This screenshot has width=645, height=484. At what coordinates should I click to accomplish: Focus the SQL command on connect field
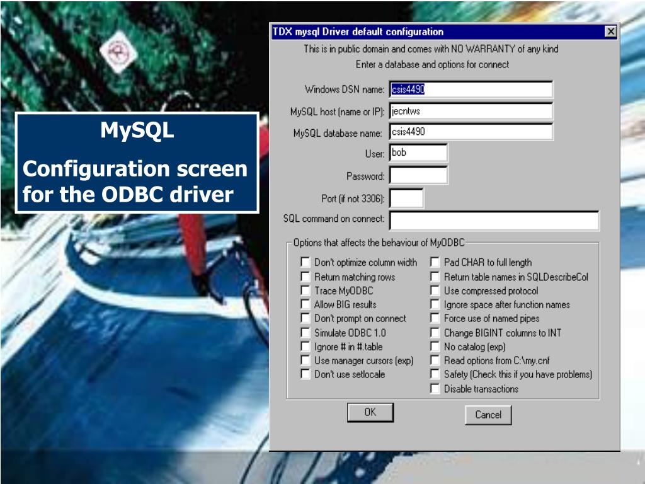[x=494, y=221]
